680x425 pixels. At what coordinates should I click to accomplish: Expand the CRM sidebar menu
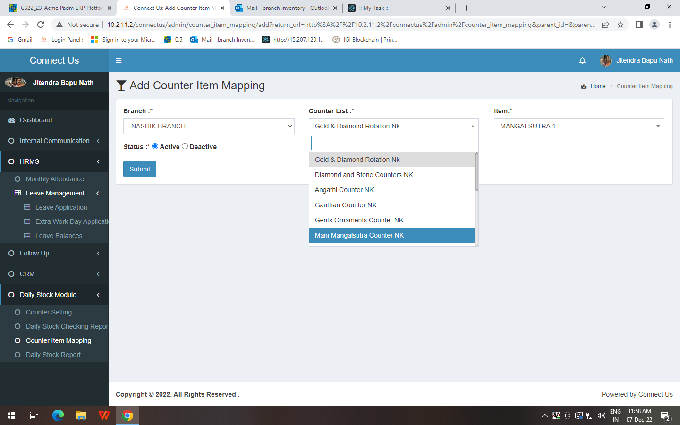pos(54,274)
